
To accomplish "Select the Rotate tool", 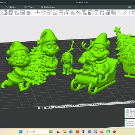I will 43,13.
